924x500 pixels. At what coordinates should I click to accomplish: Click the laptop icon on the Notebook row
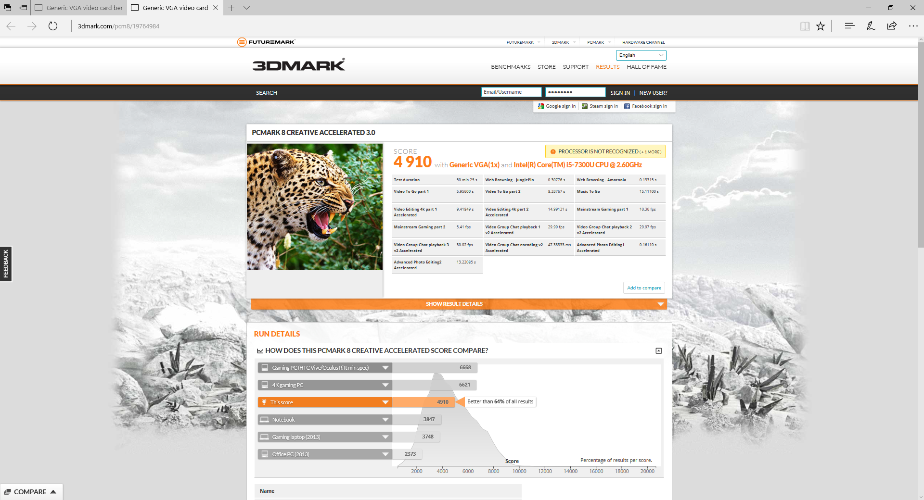point(264,420)
